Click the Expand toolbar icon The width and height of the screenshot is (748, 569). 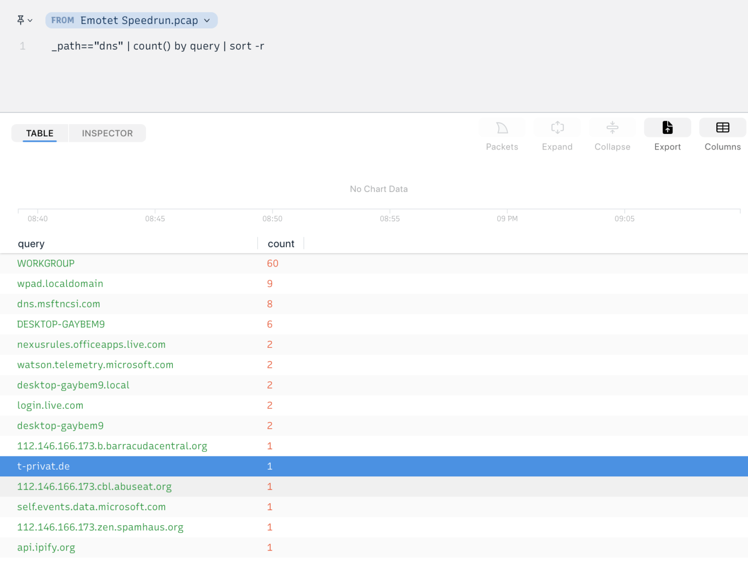click(557, 128)
